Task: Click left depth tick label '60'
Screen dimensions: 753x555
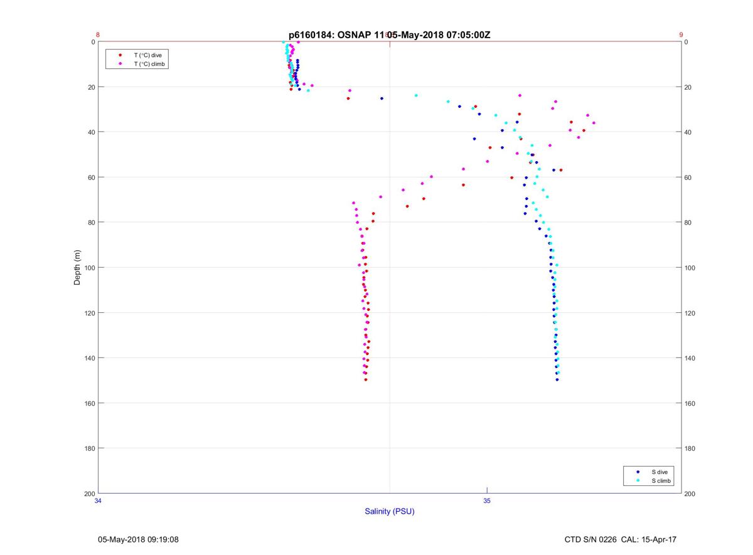Action: 90,177
